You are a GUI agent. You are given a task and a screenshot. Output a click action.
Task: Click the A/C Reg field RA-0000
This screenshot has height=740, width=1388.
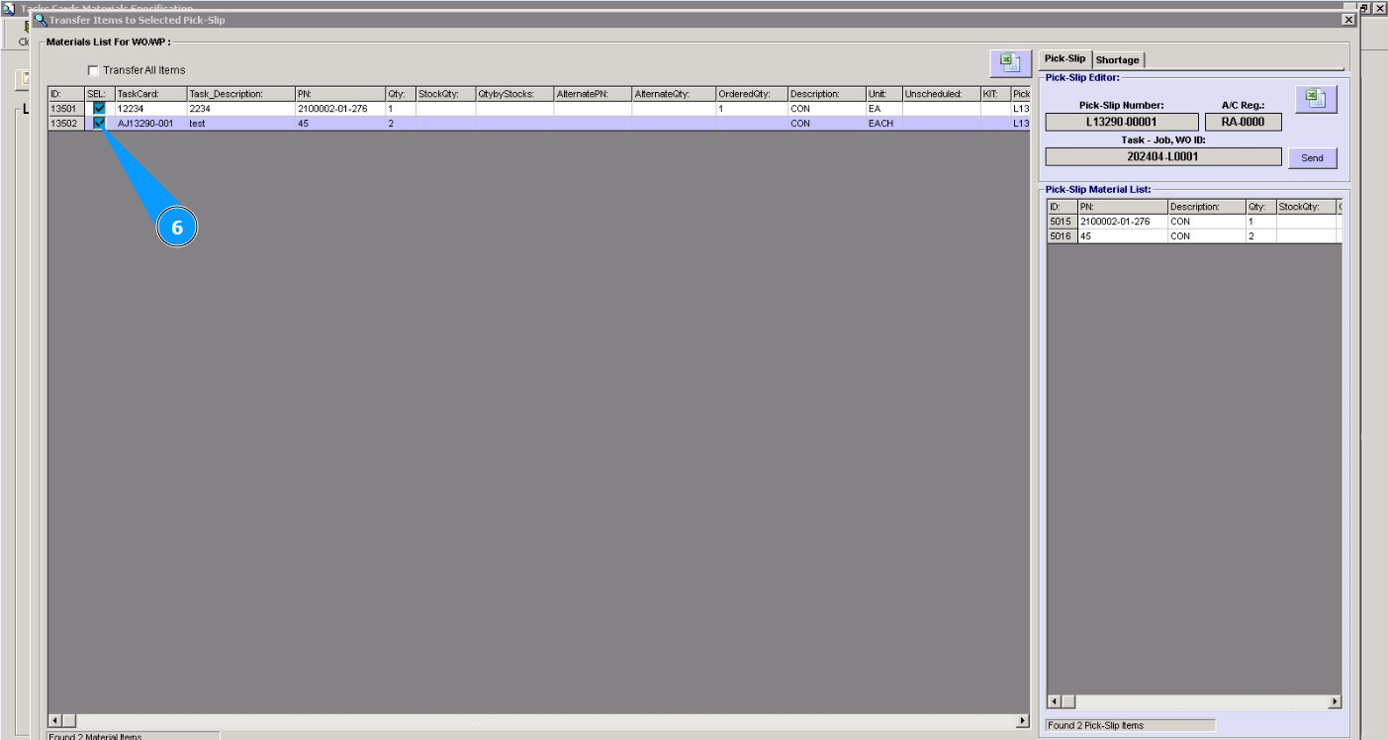coord(1244,122)
